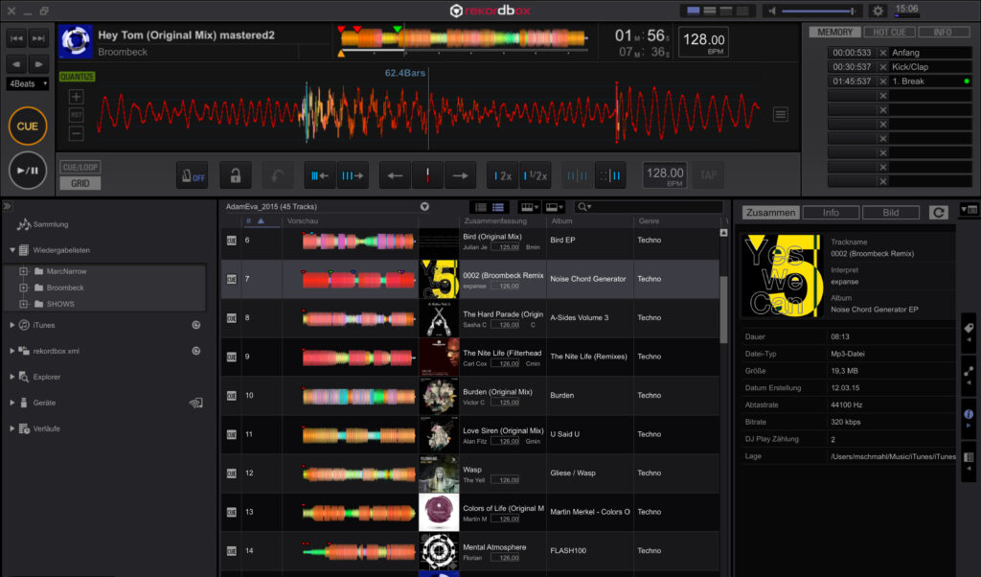This screenshot has height=577, width=981.
Task: Select the Bild tab
Action: pos(890,213)
